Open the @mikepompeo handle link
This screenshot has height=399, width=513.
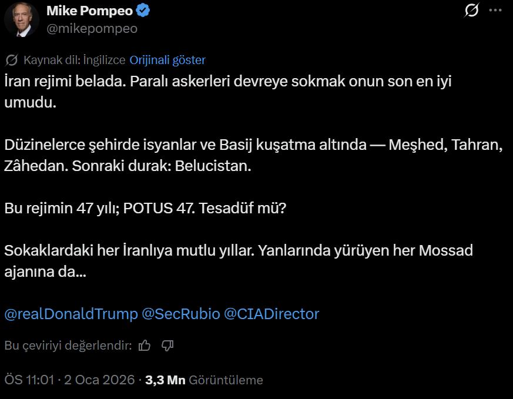[92, 28]
